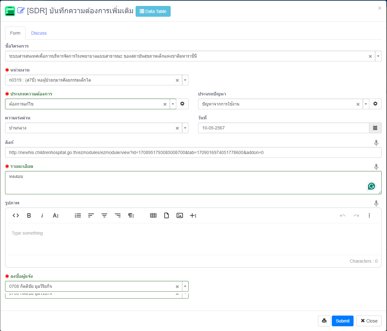The image size is (387, 331).
Task: Select the Form tab
Action: pyautogui.click(x=15, y=33)
